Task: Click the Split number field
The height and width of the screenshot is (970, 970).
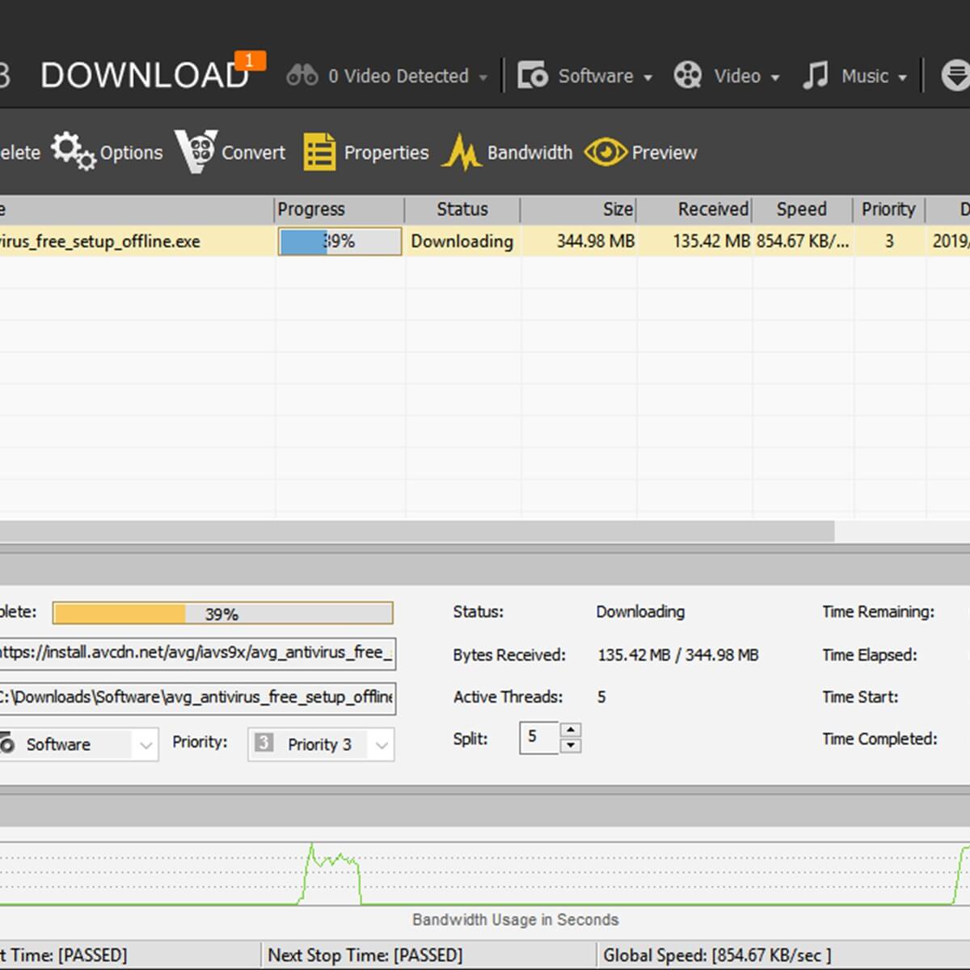Action: coord(539,737)
